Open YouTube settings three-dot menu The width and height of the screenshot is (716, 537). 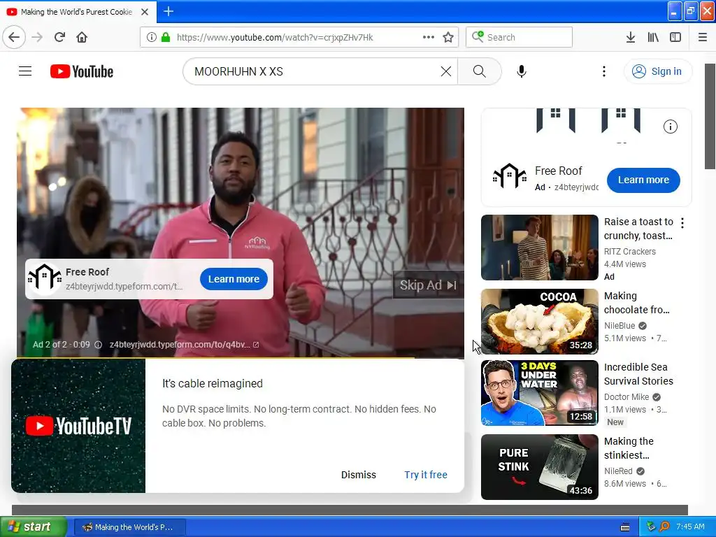click(x=603, y=71)
